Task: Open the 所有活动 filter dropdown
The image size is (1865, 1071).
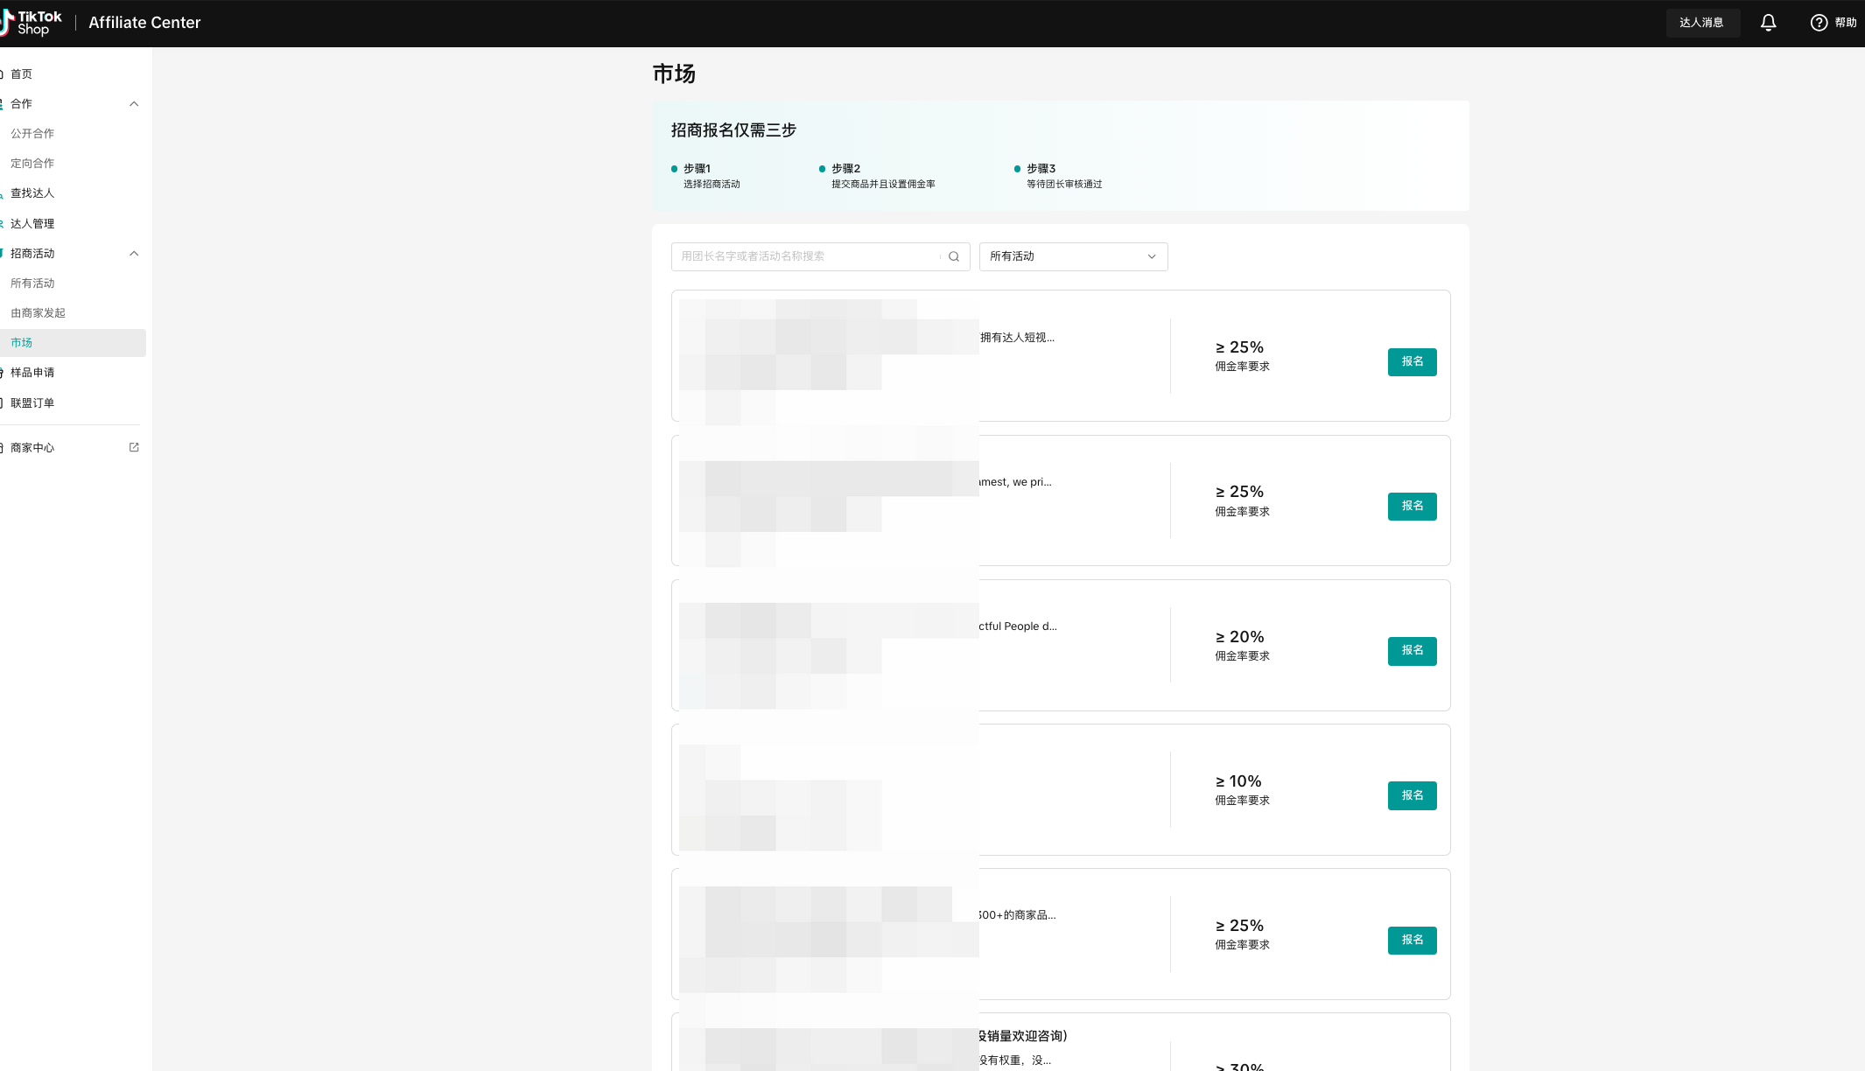Action: (x=1073, y=256)
